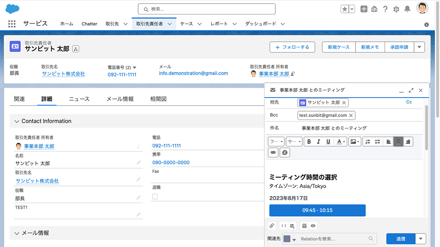Image resolution: width=440 pixels, height=247 pixels.
Task: Open the notifications bell
Action: pos(407,9)
